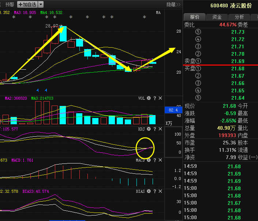This screenshot has height=221, width=258.
Task: Open MACD indicator help question mark
Action: click(155, 160)
